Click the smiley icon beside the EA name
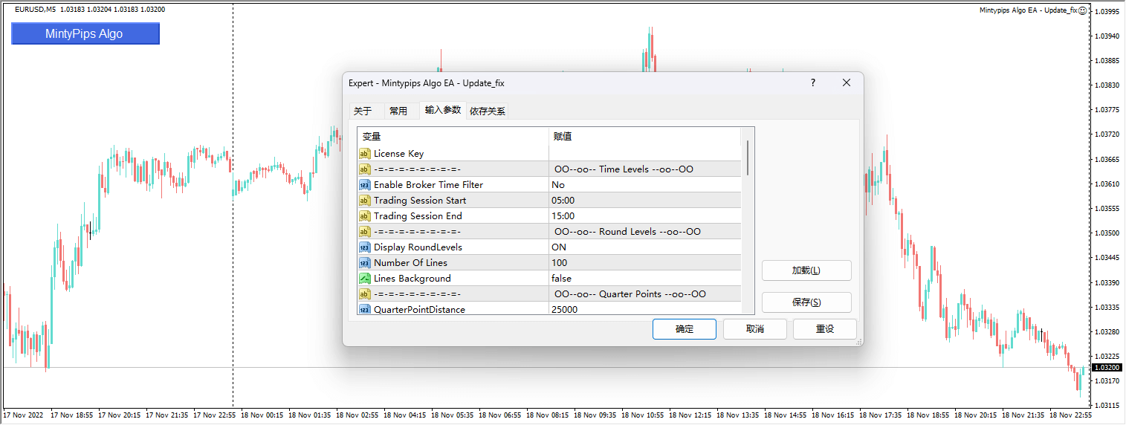The image size is (1126, 425). (1083, 10)
